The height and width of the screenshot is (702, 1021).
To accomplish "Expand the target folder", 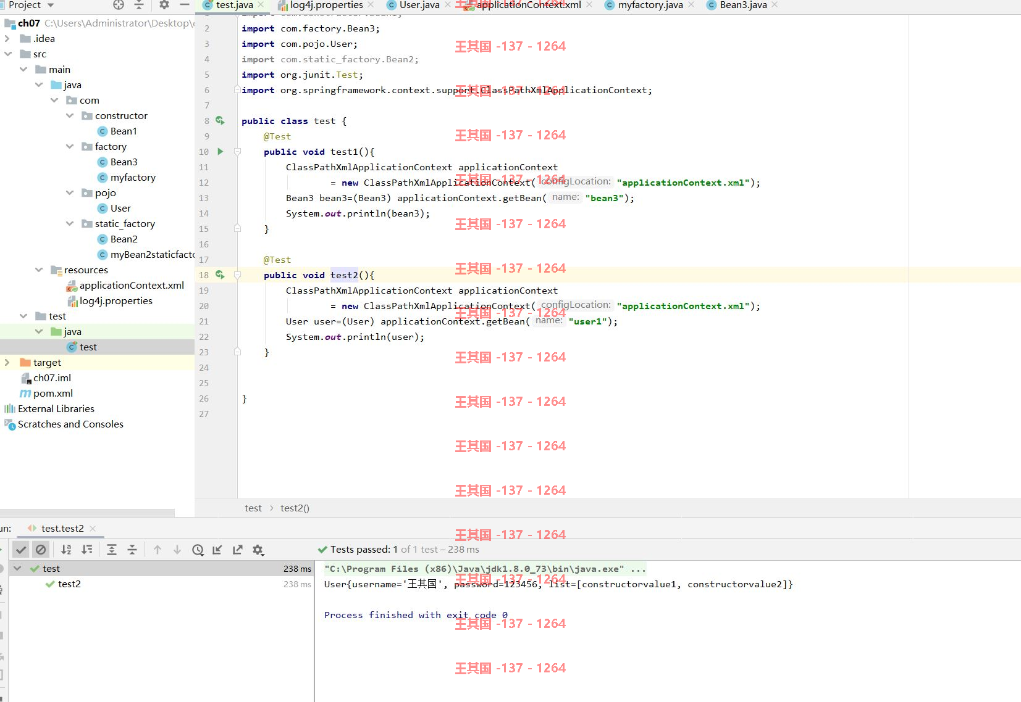I will (7, 362).
